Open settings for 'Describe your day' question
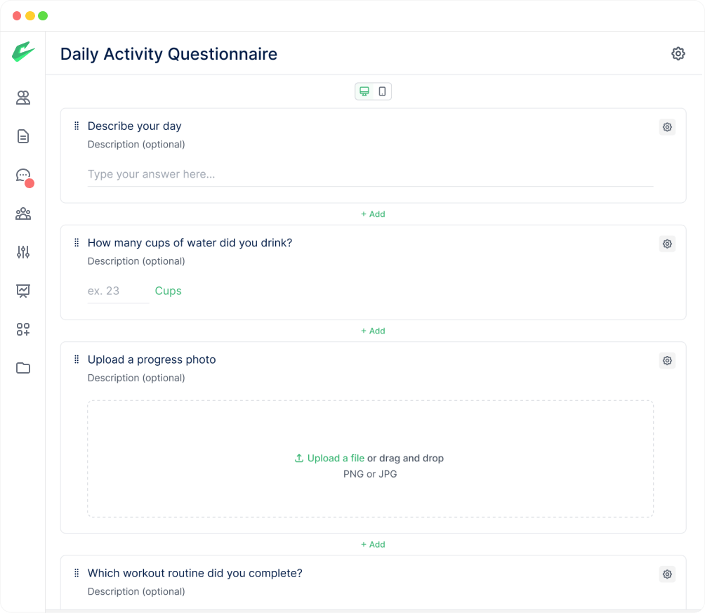The image size is (705, 613). pos(667,127)
